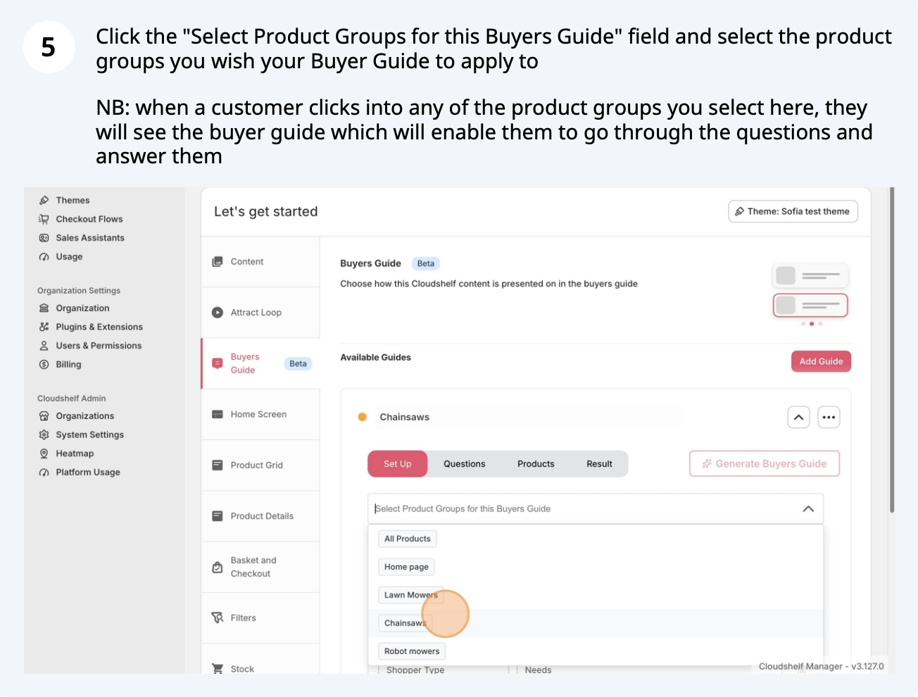Click the Themes brush icon in sidebar
Viewport: 918px width, 697px height.
[x=44, y=201]
